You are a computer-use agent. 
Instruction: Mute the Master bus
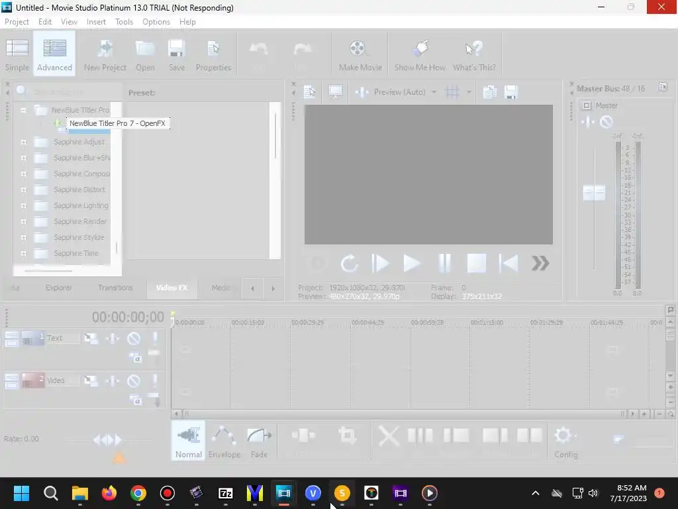coord(606,122)
